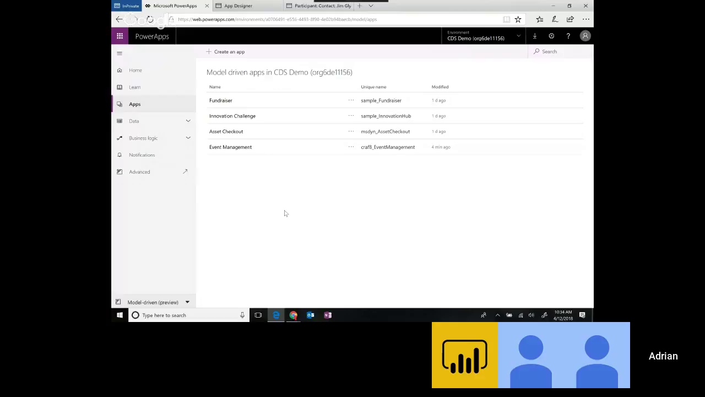Sort by the Modified column header

click(440, 87)
